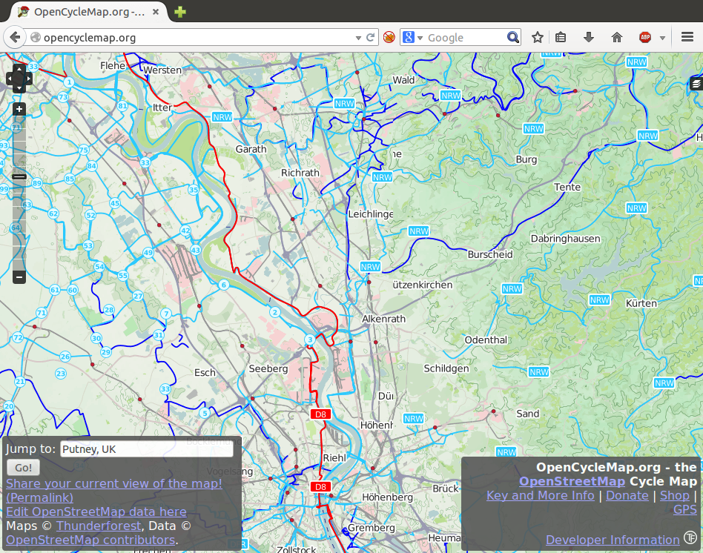Zoom out with the map minus button
The width and height of the screenshot is (703, 553).
pyautogui.click(x=19, y=277)
